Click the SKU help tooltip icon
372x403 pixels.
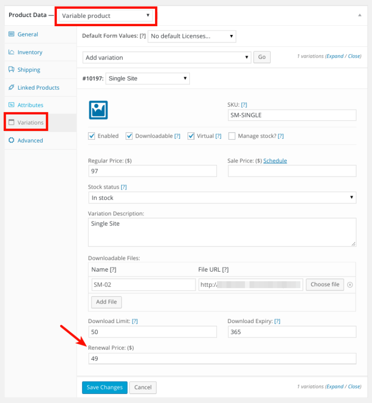coord(244,105)
